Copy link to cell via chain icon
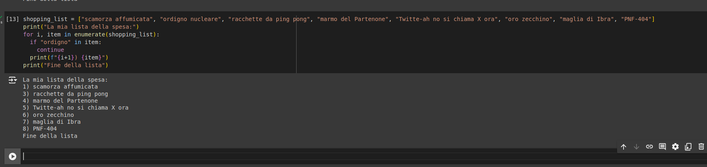The height and width of the screenshot is (167, 707). [x=649, y=147]
